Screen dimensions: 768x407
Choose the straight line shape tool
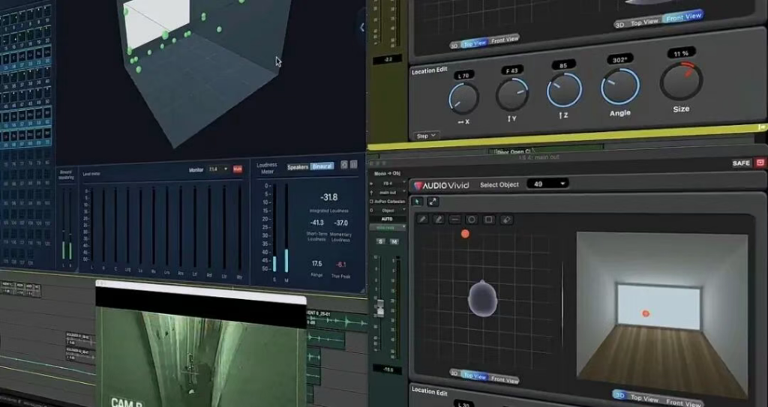pos(455,220)
